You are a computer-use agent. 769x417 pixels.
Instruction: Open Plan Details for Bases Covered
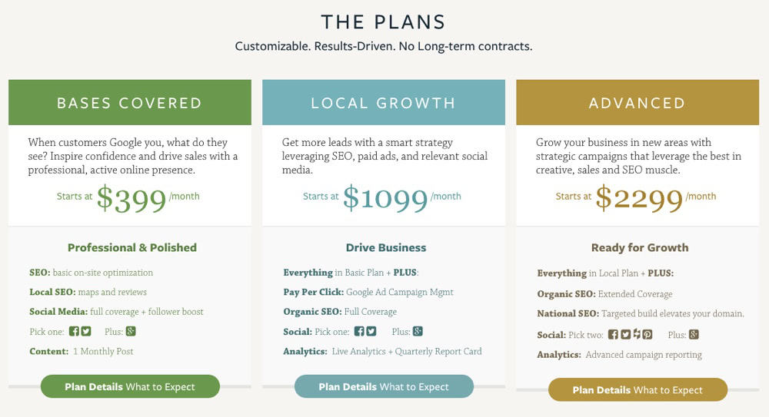click(130, 386)
